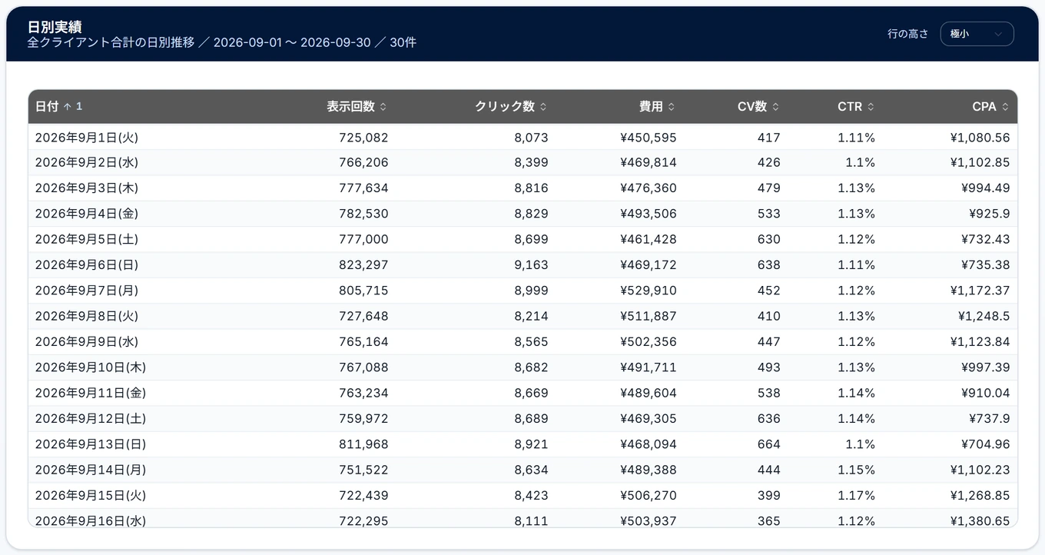Image resolution: width=1045 pixels, height=555 pixels.
Task: Click the 表示回数 column header label
Action: click(350, 107)
